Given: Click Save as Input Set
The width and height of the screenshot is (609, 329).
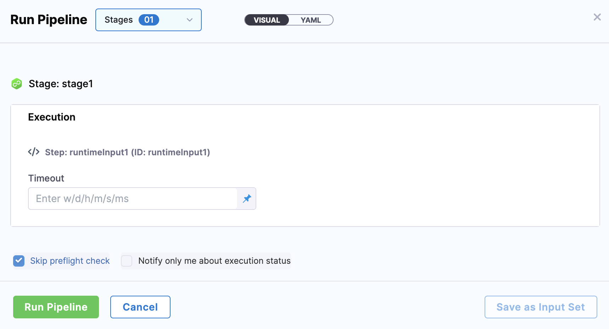Looking at the screenshot, I should click(x=541, y=307).
